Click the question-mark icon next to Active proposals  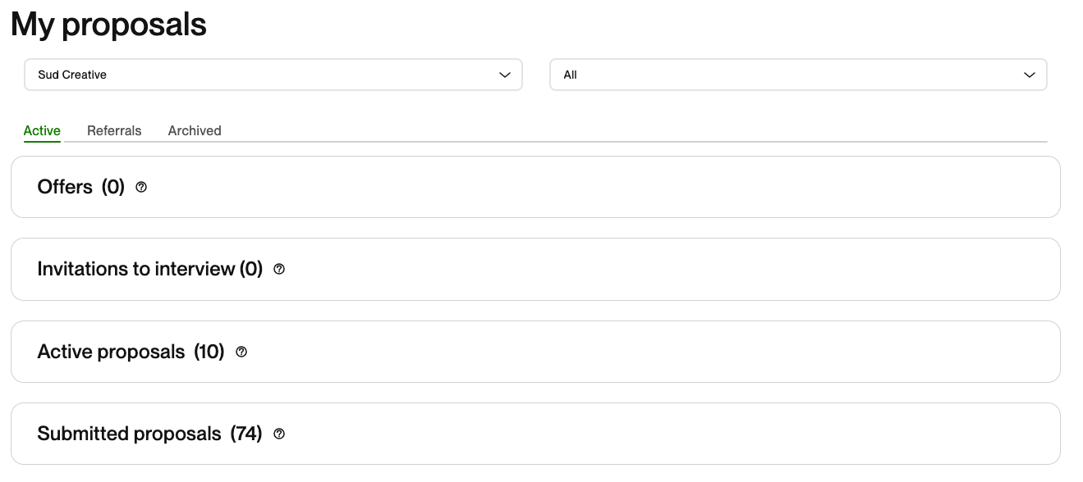241,352
